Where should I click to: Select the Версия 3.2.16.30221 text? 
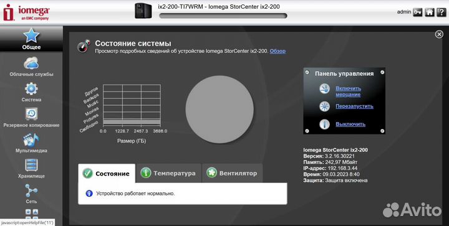coord(329,156)
